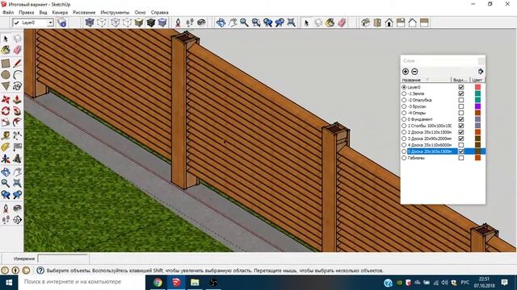The height and width of the screenshot is (290, 517).
Task: Click the Измерения measurements input box
Action: coord(63,259)
